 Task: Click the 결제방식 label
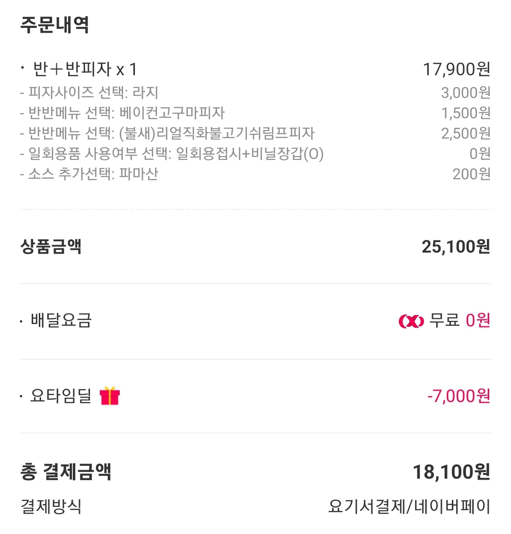pyautogui.click(x=51, y=507)
